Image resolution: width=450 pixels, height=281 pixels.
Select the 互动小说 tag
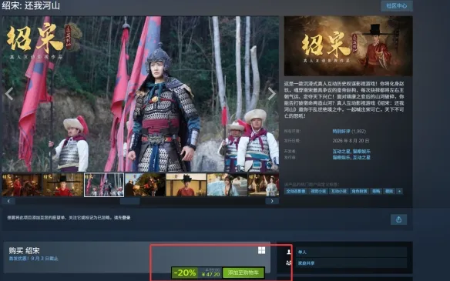(339, 191)
